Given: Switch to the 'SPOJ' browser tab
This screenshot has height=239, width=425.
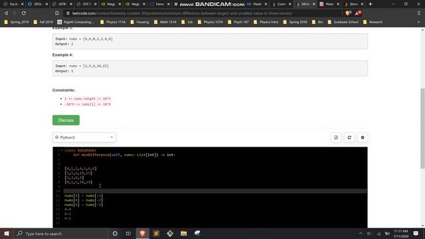Looking at the screenshot, I should click(37, 4).
